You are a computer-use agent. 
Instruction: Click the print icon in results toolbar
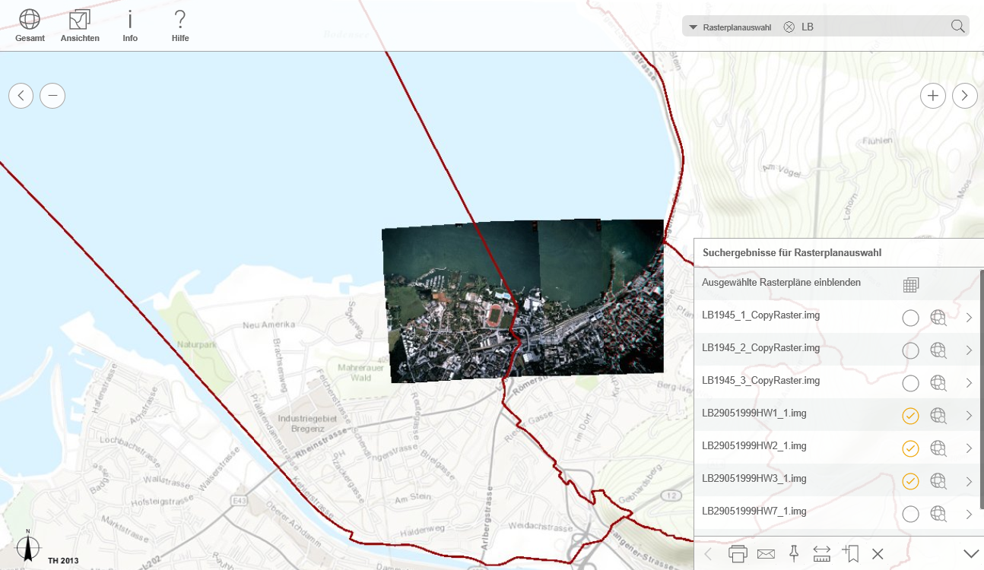738,554
